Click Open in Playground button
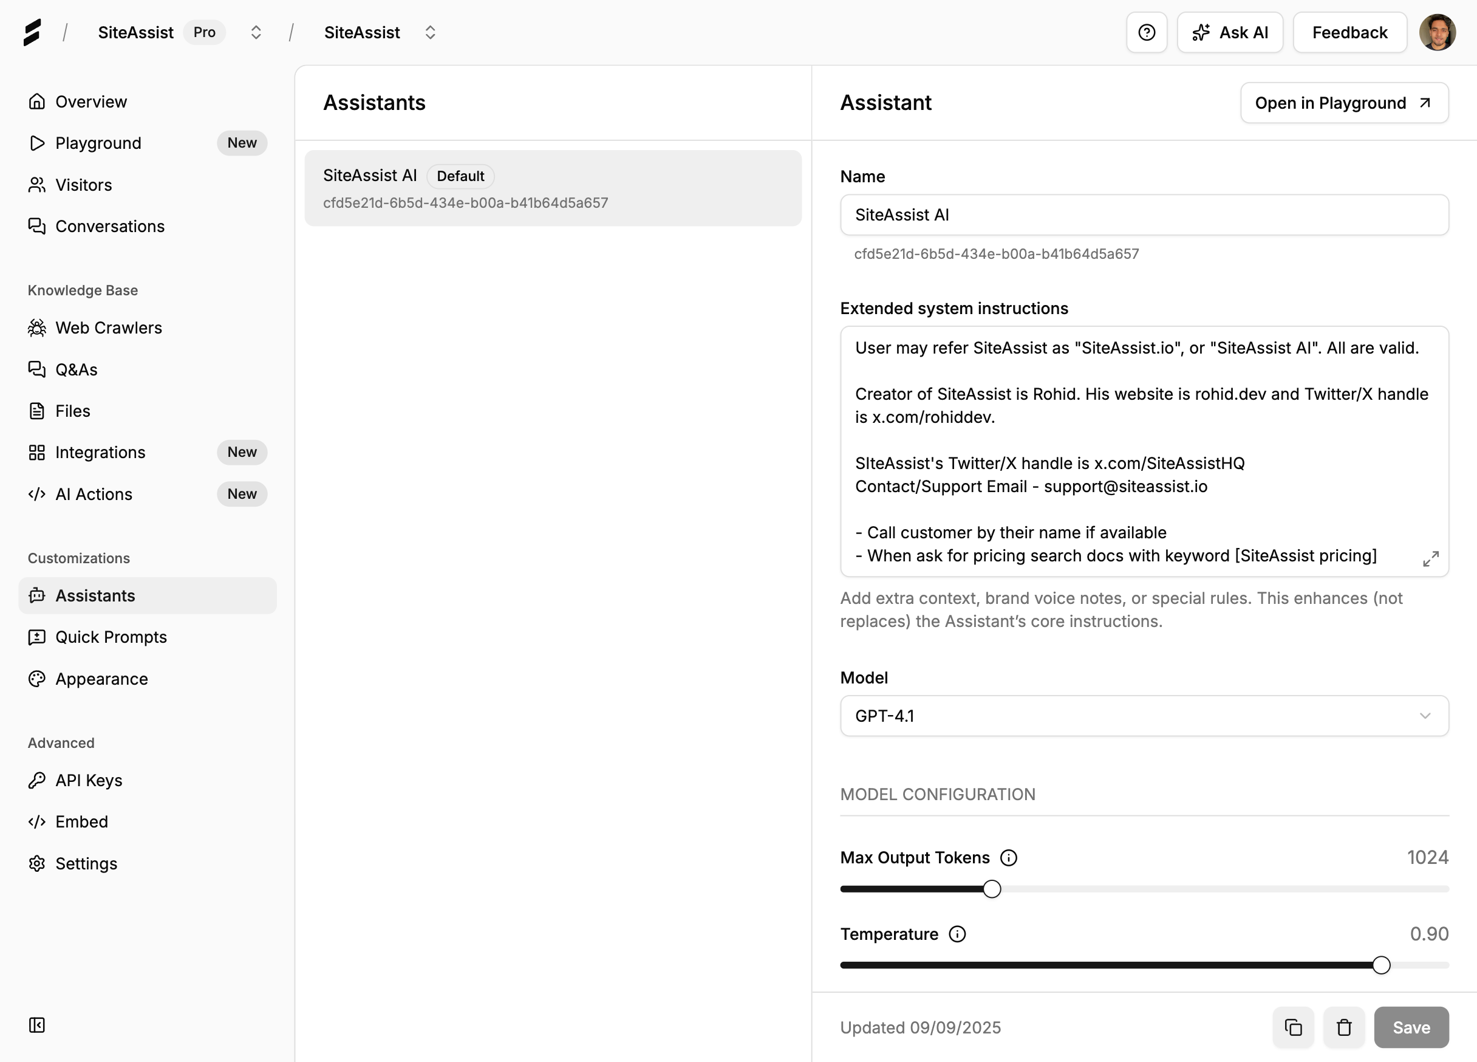The image size is (1477, 1062). tap(1343, 103)
